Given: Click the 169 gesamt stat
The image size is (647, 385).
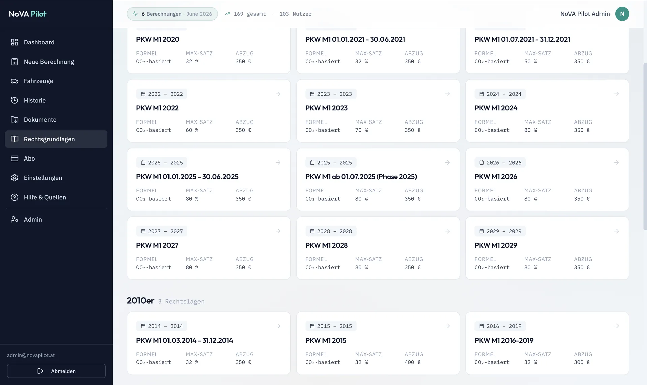Looking at the screenshot, I should (250, 14).
